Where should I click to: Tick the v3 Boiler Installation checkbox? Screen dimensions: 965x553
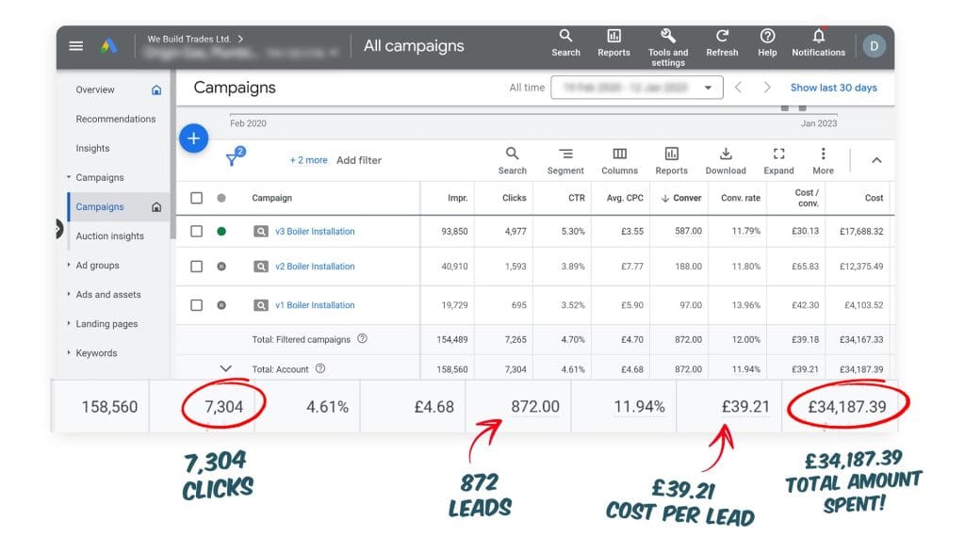point(196,231)
